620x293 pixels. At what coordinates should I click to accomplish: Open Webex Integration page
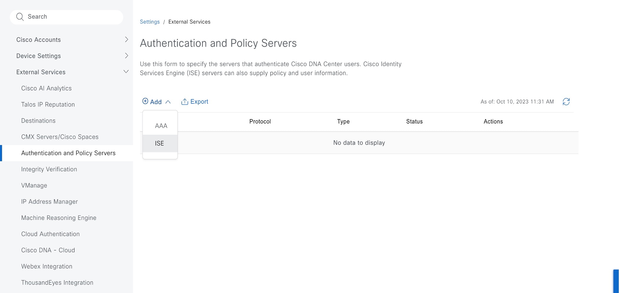pos(47,266)
